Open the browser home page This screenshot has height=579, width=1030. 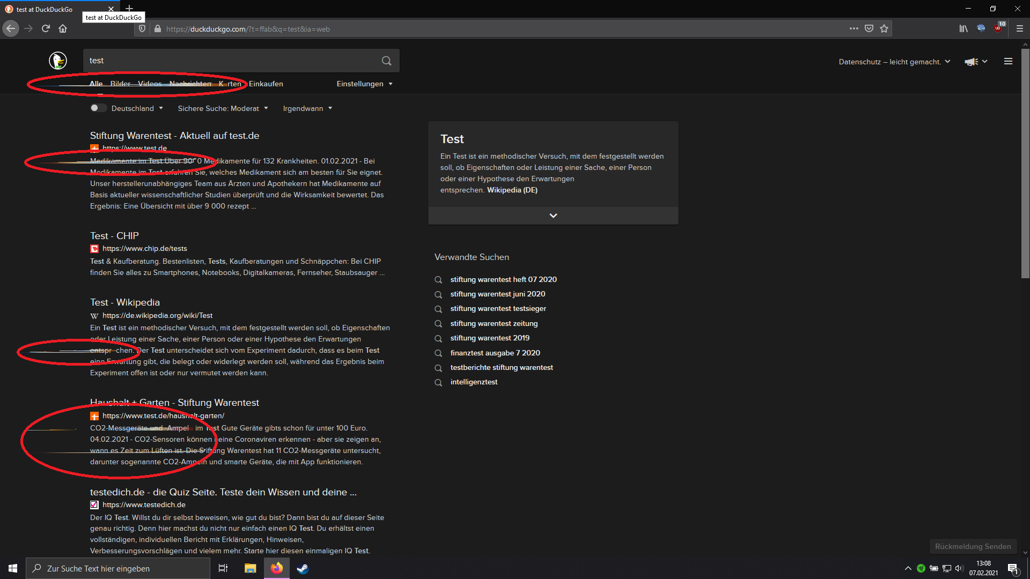coord(63,28)
